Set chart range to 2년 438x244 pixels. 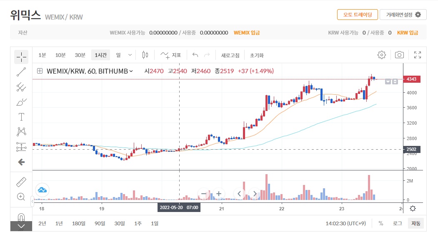(42, 223)
